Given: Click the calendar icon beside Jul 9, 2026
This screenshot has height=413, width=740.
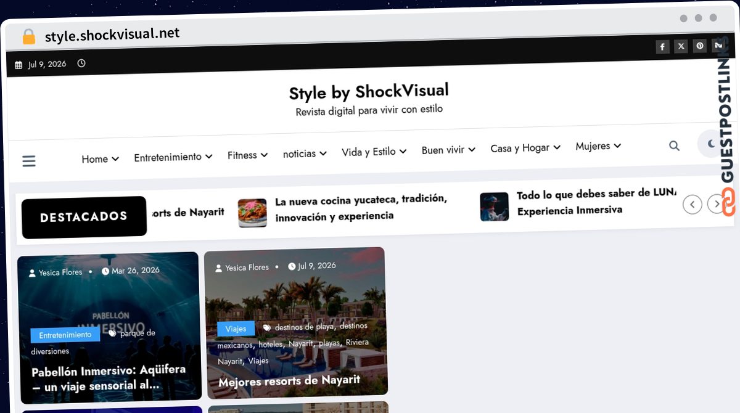Looking at the screenshot, I should click(18, 65).
